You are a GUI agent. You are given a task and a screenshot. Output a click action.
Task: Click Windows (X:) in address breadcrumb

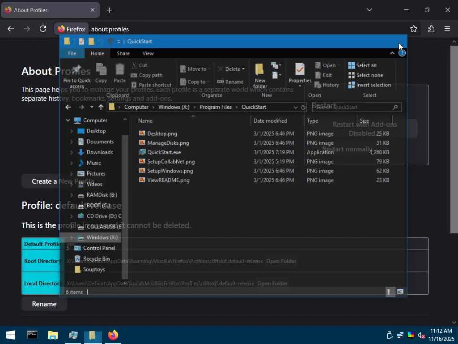point(174,107)
